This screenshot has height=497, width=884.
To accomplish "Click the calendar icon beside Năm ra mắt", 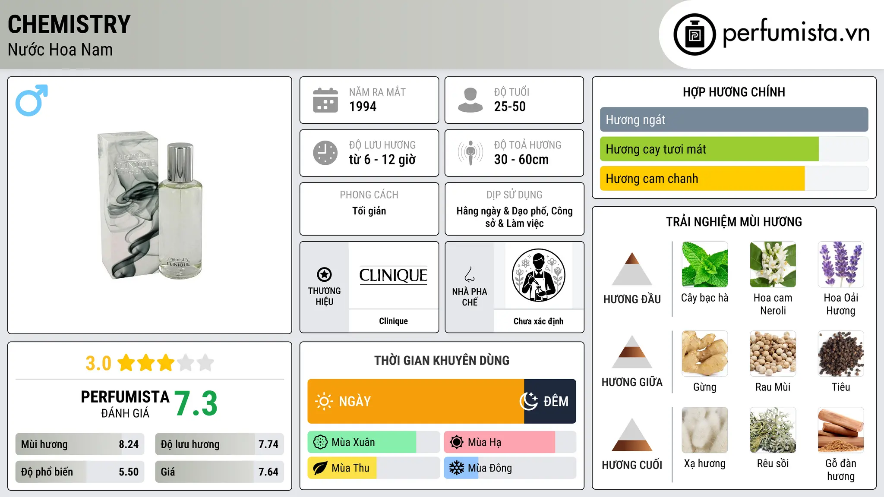I will (x=325, y=100).
